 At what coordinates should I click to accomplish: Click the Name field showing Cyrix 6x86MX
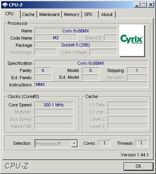[76, 31]
